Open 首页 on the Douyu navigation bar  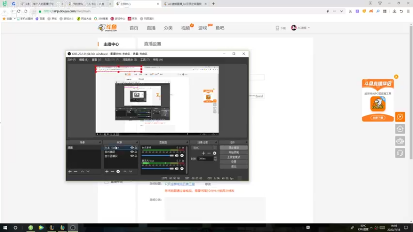134,28
